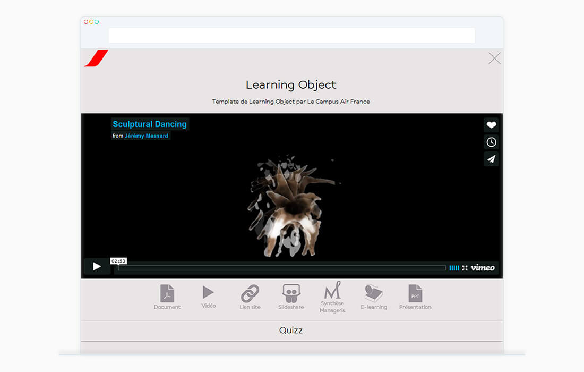Close the Learning Object panel

[494, 58]
